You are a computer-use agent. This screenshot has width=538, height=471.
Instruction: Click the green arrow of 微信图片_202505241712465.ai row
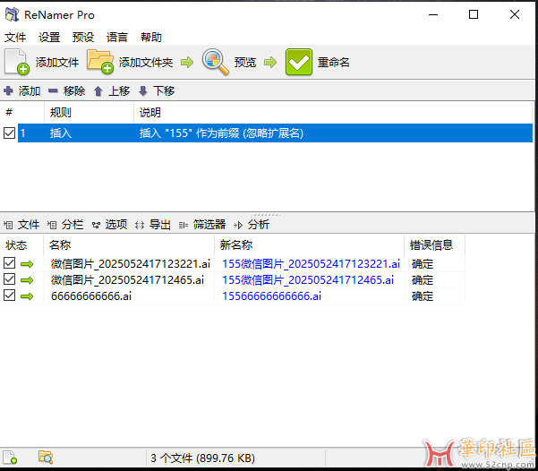[27, 280]
